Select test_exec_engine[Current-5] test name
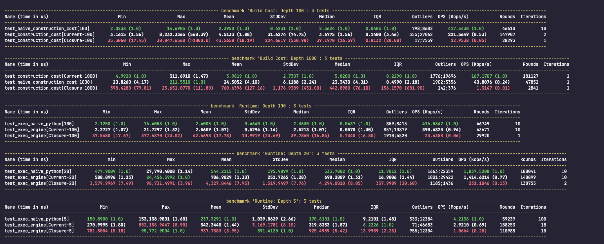604x244 pixels. (x=39, y=225)
